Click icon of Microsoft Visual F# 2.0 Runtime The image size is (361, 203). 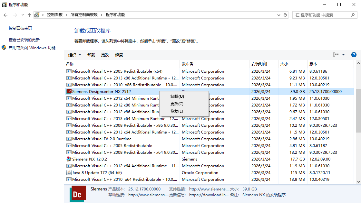pyautogui.click(x=69, y=139)
